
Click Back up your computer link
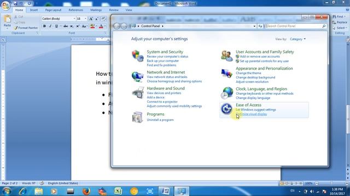163,61
